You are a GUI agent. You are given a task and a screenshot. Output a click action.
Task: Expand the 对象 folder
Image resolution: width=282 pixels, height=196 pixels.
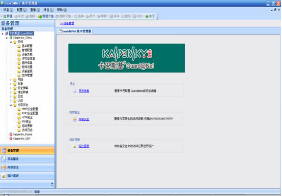click(x=11, y=84)
